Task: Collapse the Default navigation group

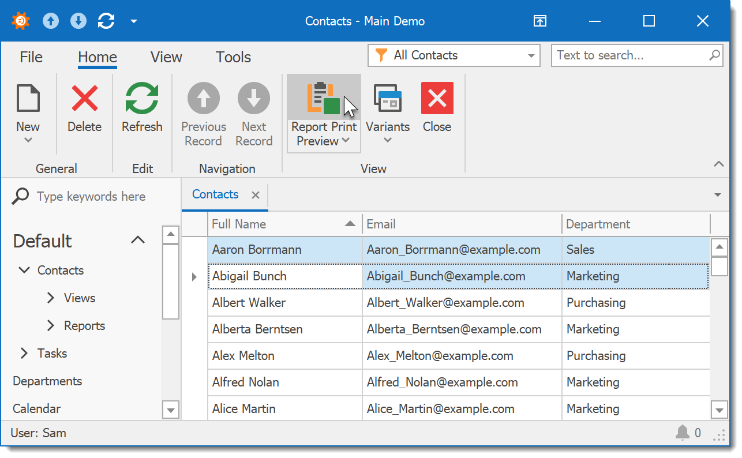Action: (x=138, y=240)
